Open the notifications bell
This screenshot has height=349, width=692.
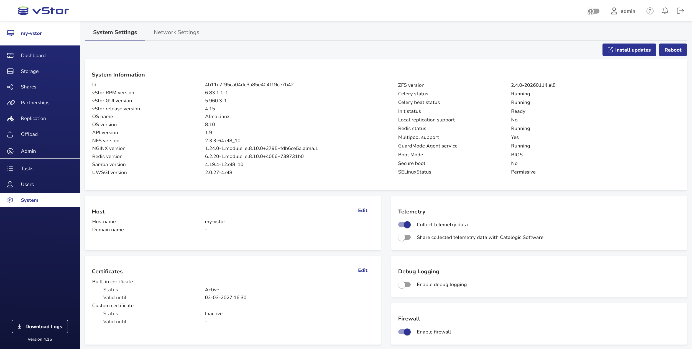(665, 11)
